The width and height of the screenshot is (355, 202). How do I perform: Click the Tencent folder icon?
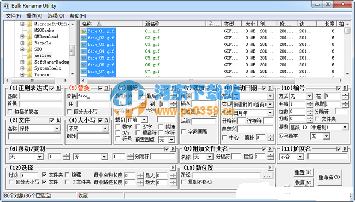[29, 74]
